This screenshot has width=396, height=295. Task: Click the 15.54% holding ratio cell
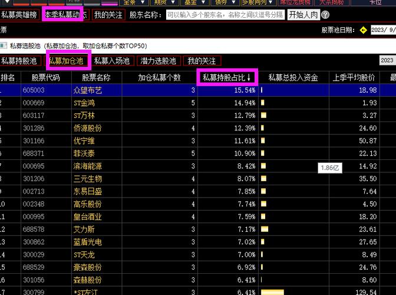click(245, 90)
